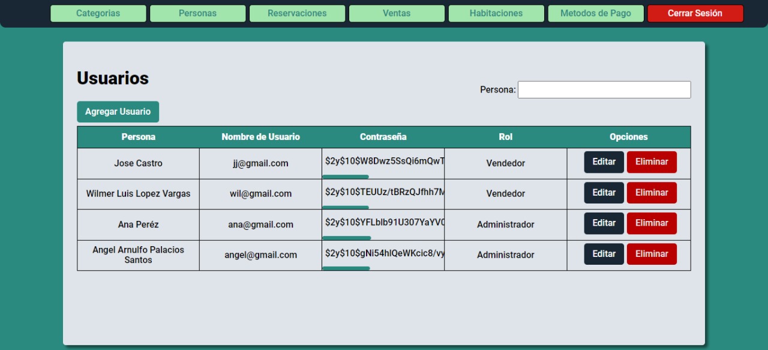Open the Habitaciones section

coord(496,13)
